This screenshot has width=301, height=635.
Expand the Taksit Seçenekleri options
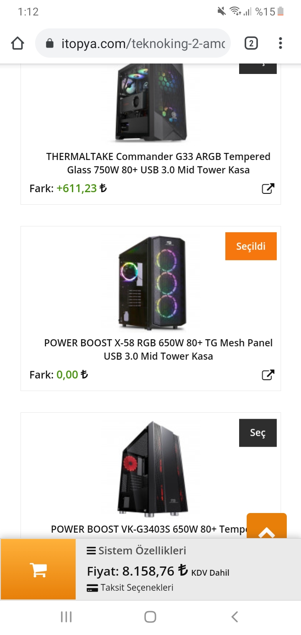(130, 588)
